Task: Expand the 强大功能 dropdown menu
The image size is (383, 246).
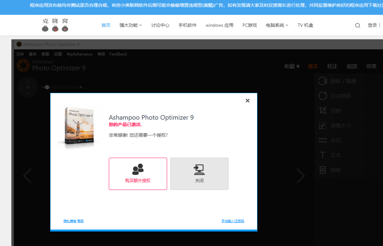Action: click(131, 25)
